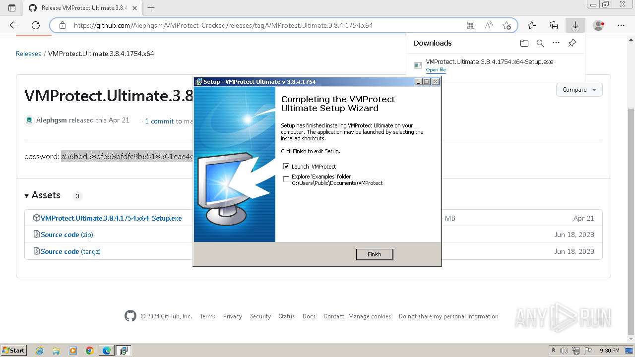The height and width of the screenshot is (357, 635).
Task: Switch to Edge taskbar icon
Action: (106, 351)
